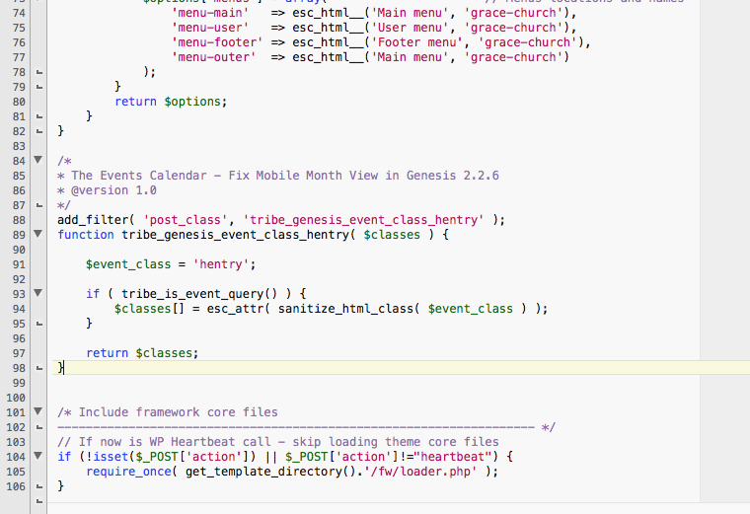Screen dimensions: 750x514
Task: Click 'return $classes;' statement
Action: coord(142,353)
